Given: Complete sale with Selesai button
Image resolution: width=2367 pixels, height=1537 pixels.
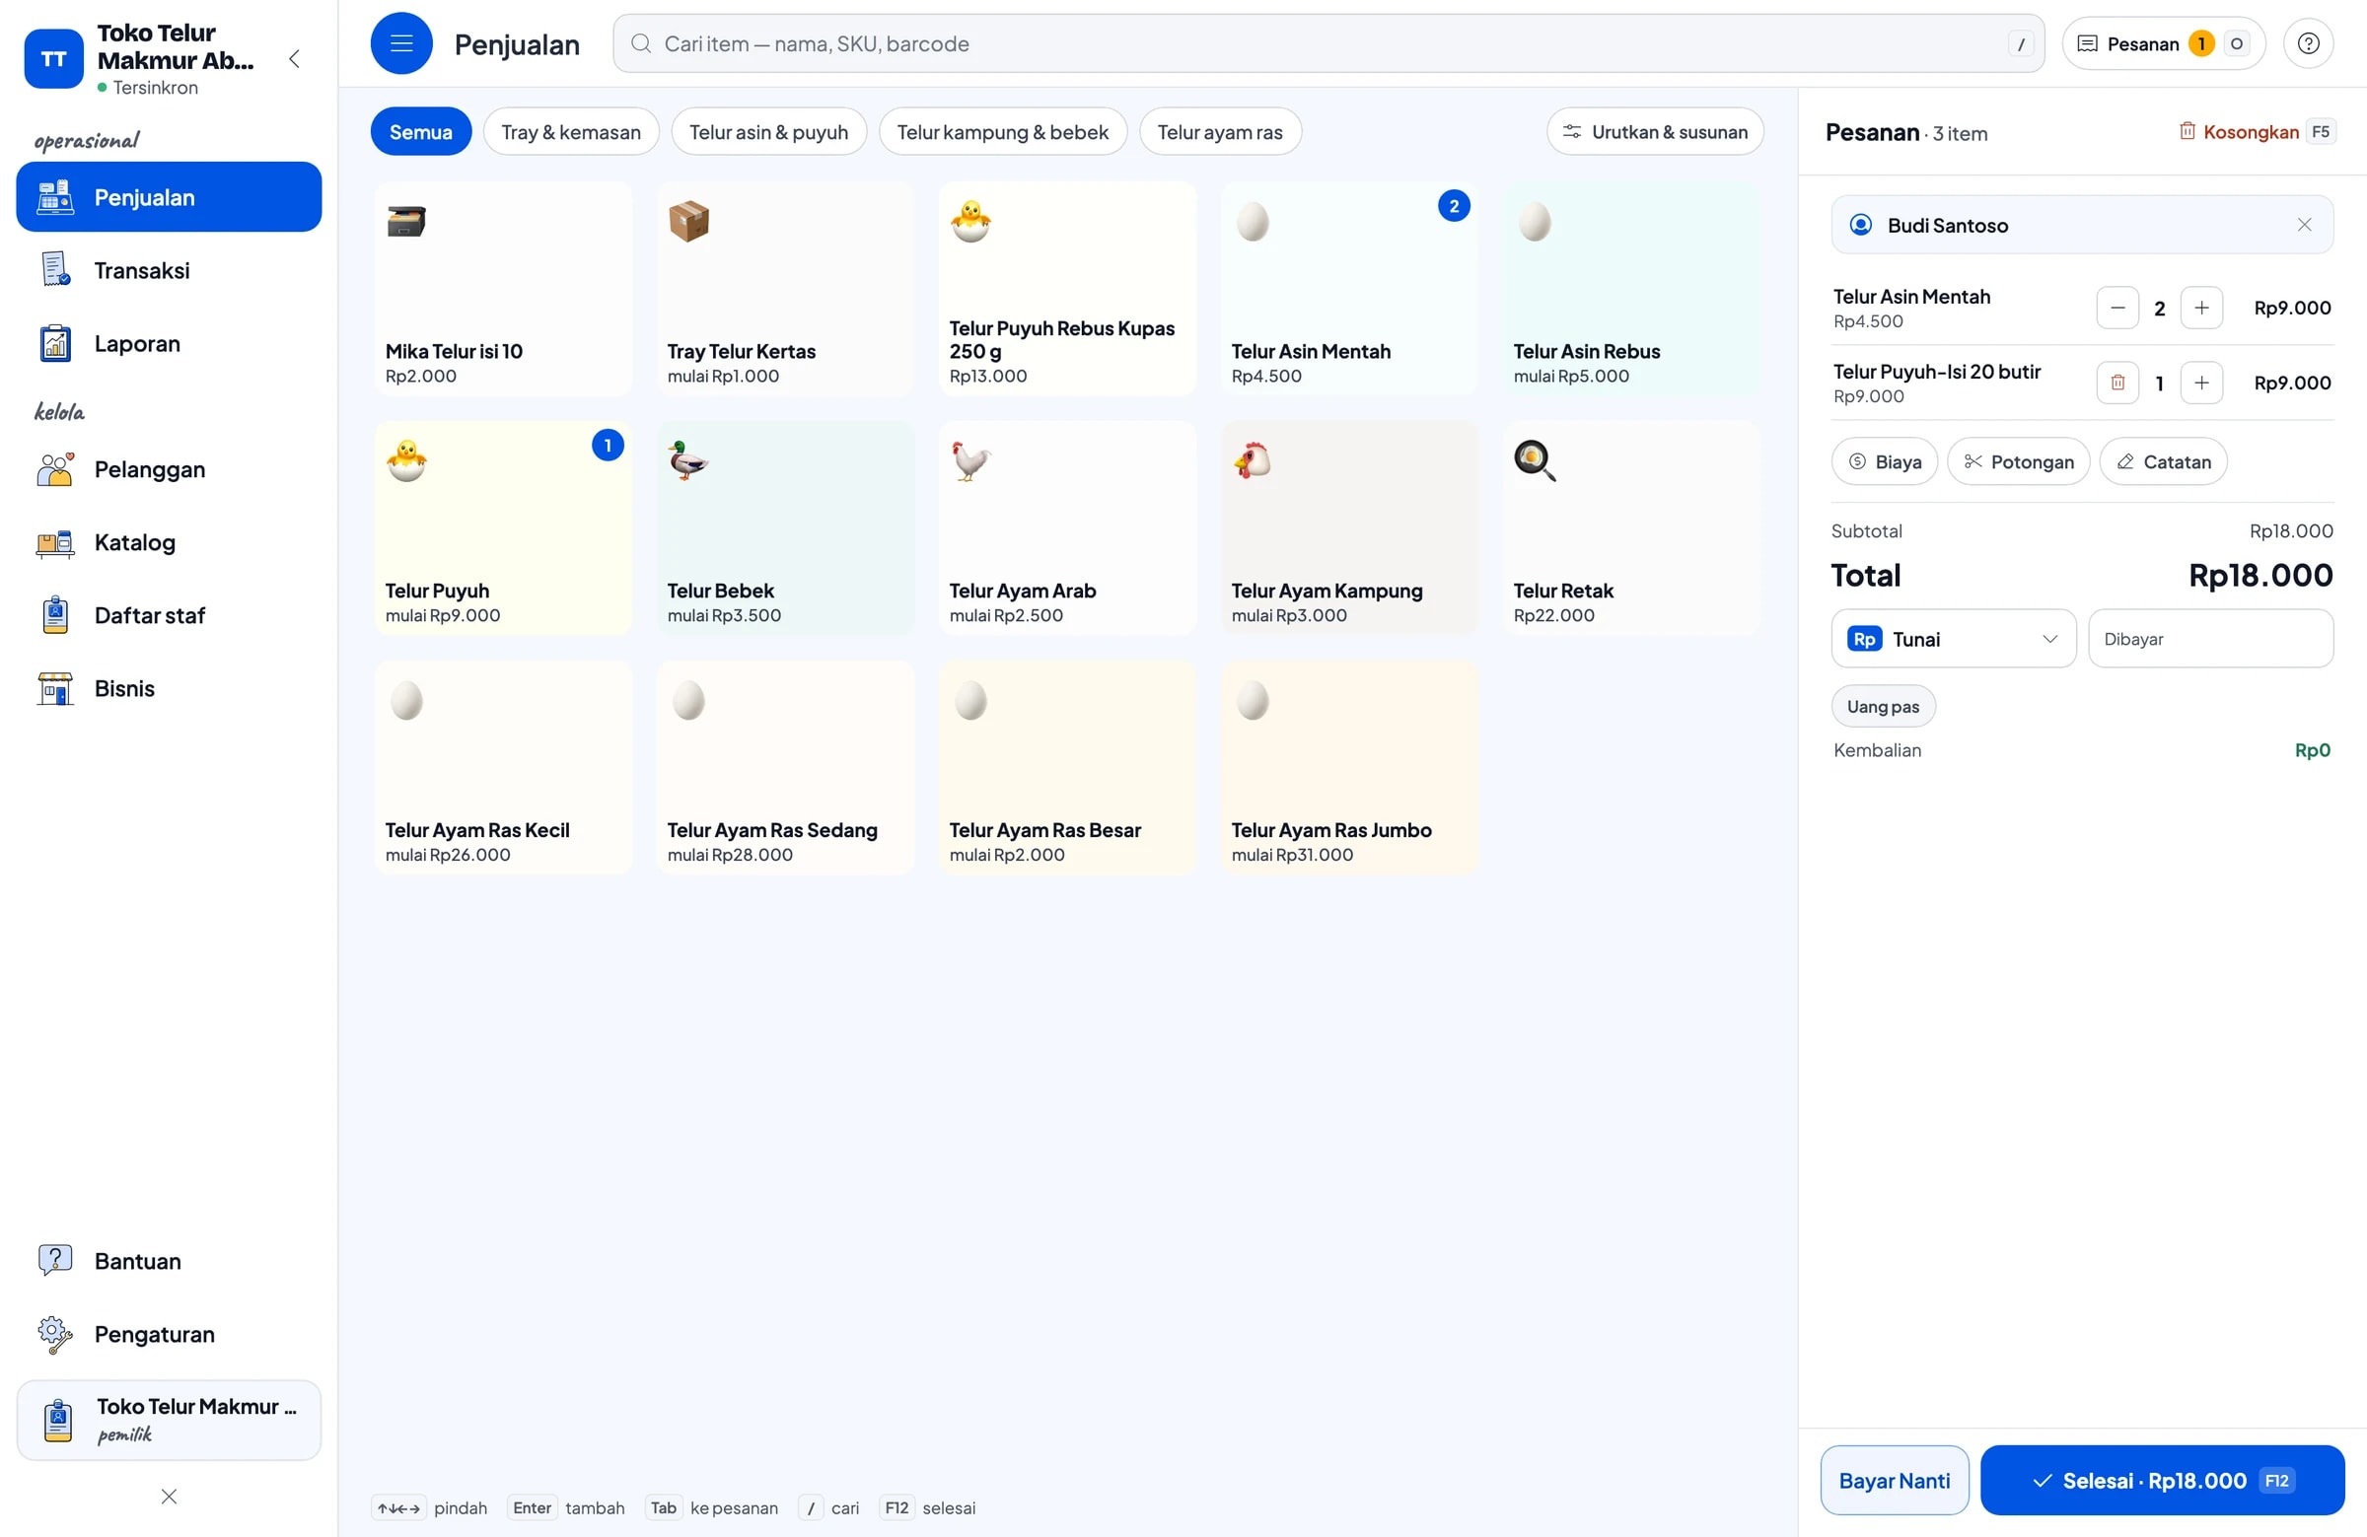Looking at the screenshot, I should (2161, 1480).
